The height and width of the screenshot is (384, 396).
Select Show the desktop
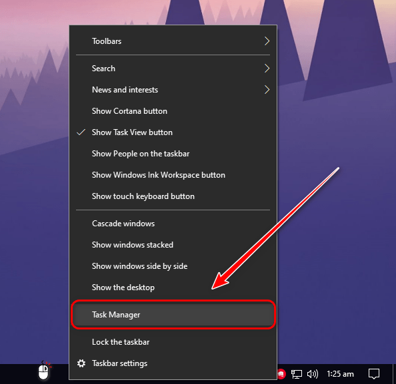point(173,288)
